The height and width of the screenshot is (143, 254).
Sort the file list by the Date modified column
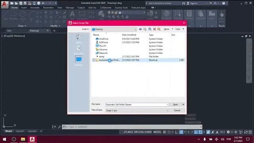(129, 35)
